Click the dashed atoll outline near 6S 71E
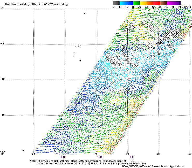The image size is (192, 168). pos(74,54)
